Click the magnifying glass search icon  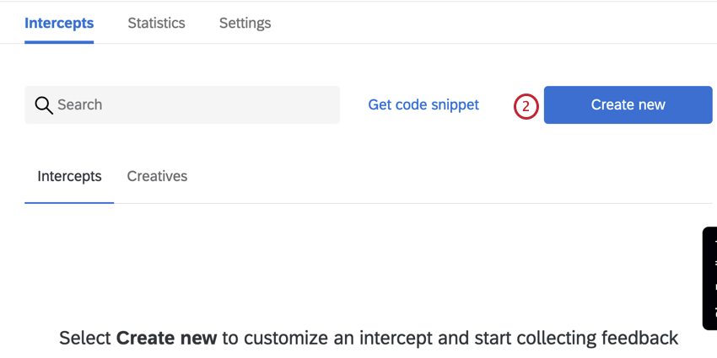pyautogui.click(x=44, y=105)
